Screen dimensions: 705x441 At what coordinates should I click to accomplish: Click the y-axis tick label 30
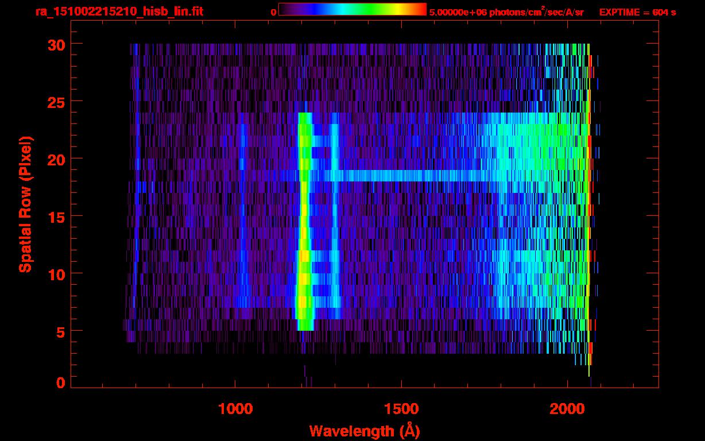tap(56, 44)
